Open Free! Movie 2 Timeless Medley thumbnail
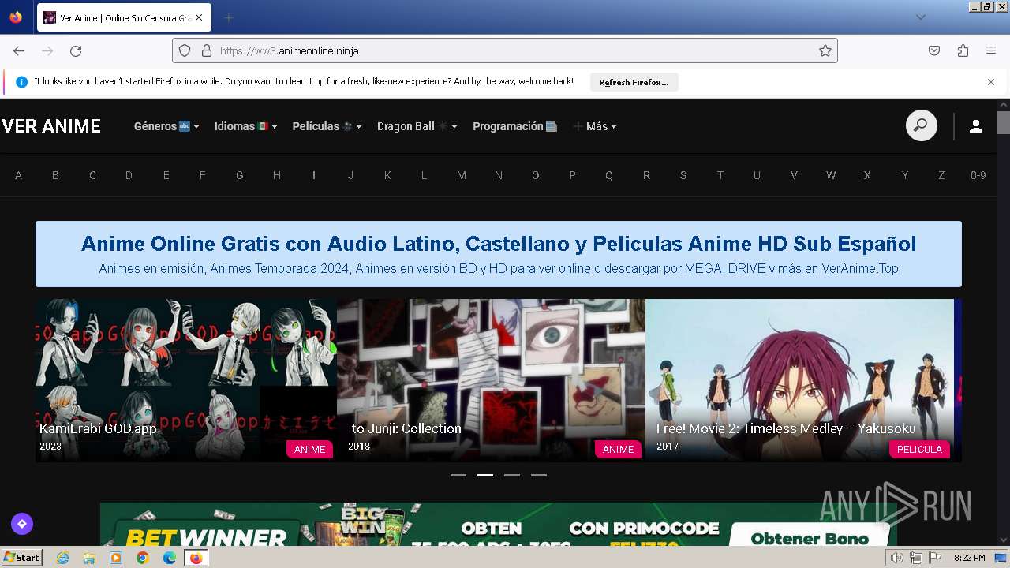The width and height of the screenshot is (1010, 568). tap(799, 380)
